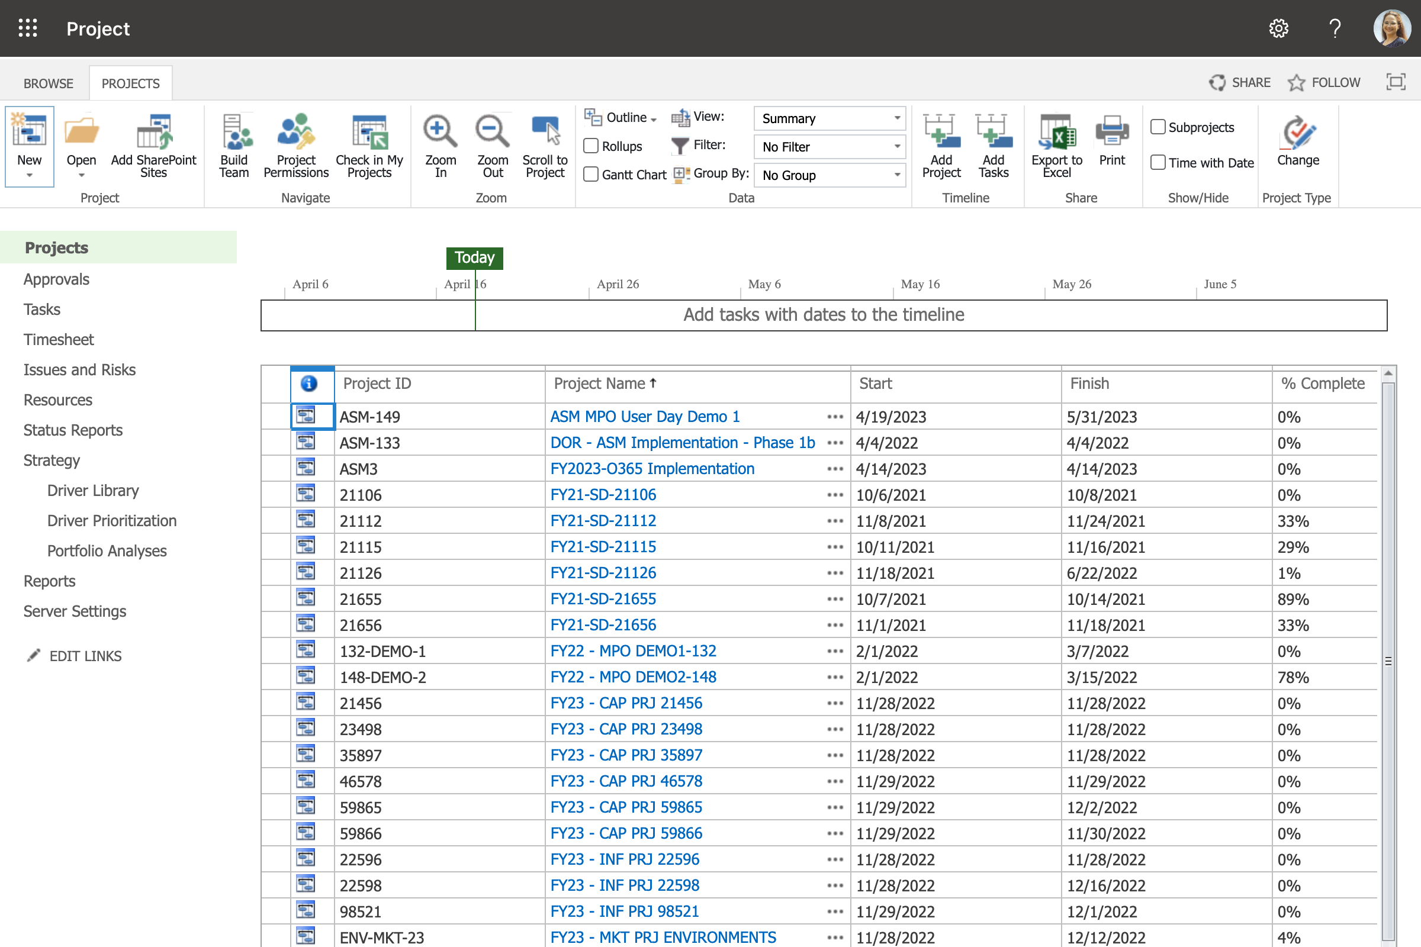Image resolution: width=1421 pixels, height=947 pixels.
Task: Click Add SharePoint Sites icon
Action: [153, 130]
